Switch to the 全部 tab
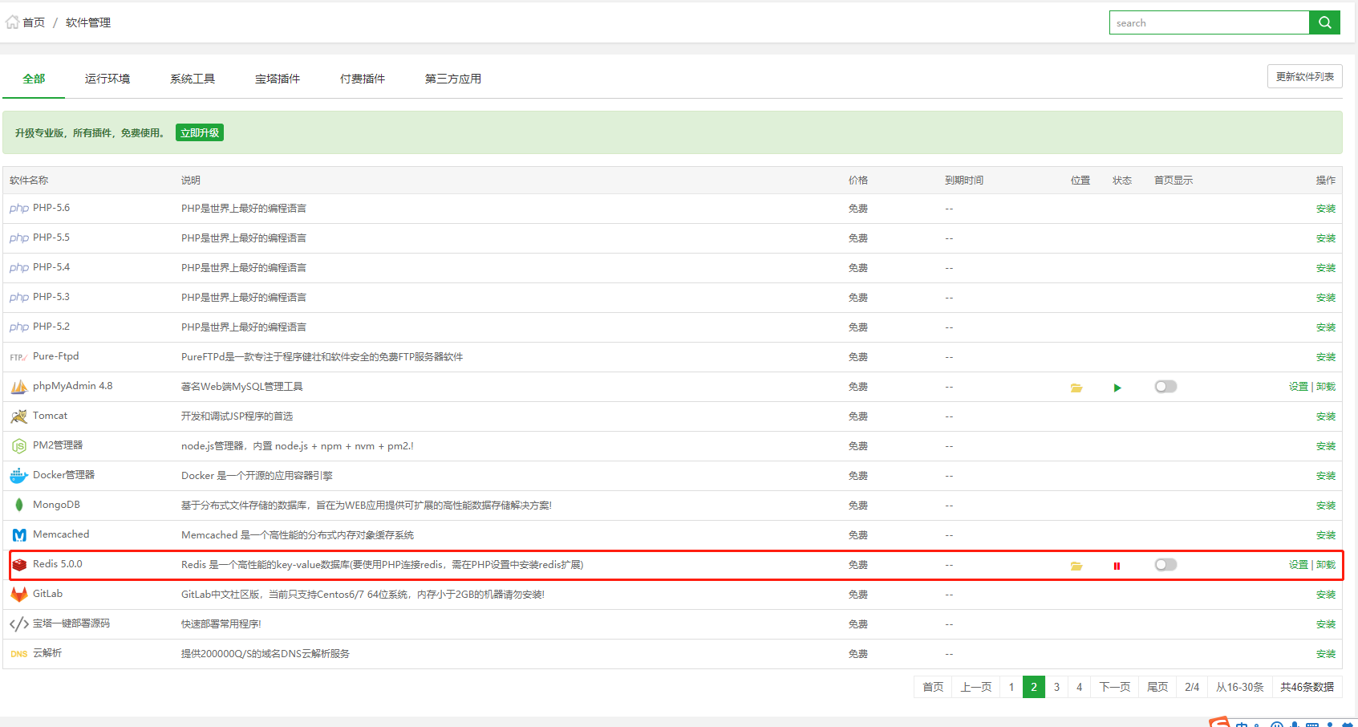The image size is (1358, 727). (x=34, y=79)
